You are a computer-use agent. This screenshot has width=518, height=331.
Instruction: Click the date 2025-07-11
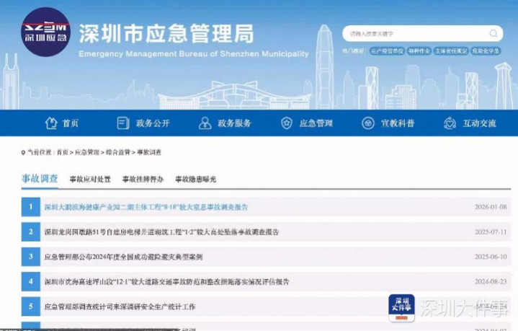coord(491,231)
